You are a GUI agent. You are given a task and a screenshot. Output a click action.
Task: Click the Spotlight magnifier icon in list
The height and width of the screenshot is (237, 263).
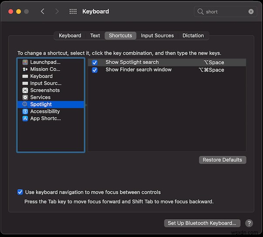coord(25,105)
